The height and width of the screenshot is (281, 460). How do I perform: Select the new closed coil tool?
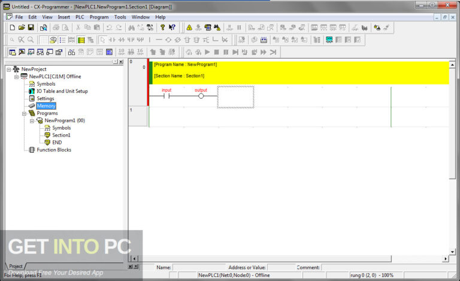tap(177, 40)
